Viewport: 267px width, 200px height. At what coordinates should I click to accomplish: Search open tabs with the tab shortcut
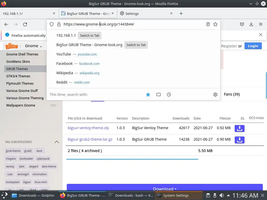point(158,95)
